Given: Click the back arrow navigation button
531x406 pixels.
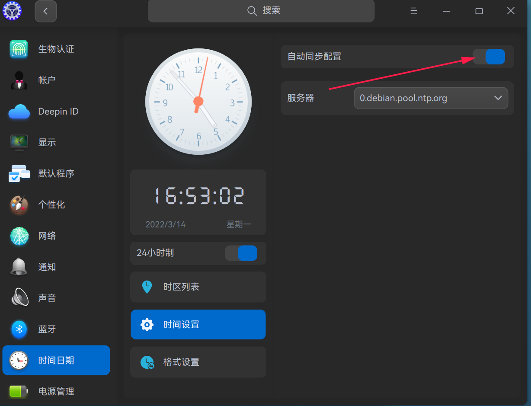Looking at the screenshot, I should pos(46,11).
